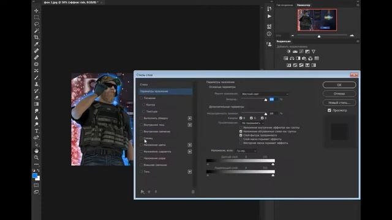Select the Eyedropper tool

37,44
